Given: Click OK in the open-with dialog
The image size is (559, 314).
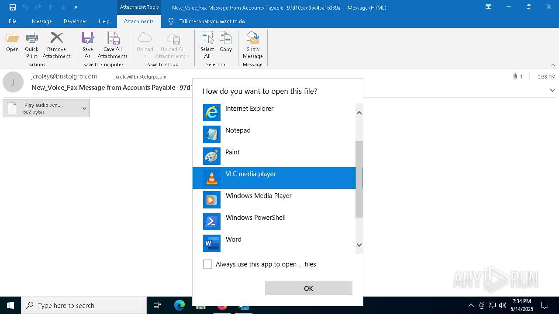Looking at the screenshot, I should click(308, 288).
